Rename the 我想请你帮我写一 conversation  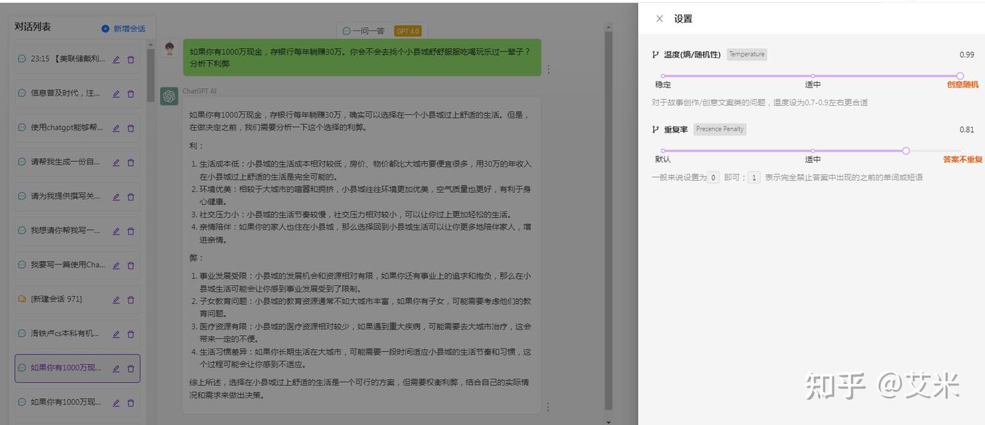[x=116, y=231]
